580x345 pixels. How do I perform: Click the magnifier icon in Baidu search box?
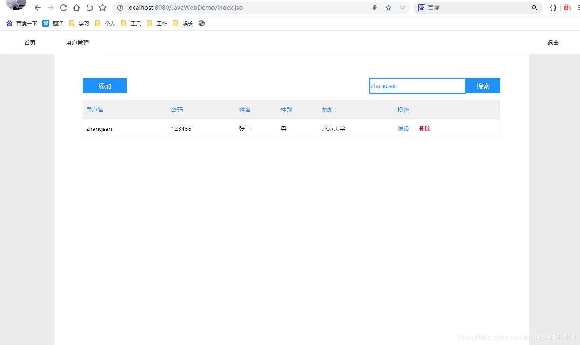click(534, 7)
